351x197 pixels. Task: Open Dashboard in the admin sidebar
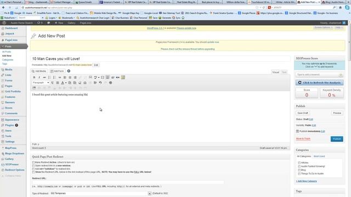pos(11,28)
